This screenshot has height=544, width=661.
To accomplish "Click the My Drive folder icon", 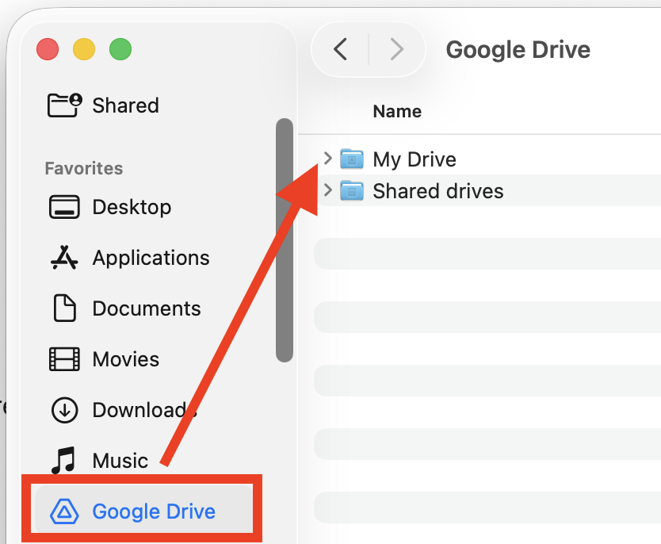I will pyautogui.click(x=351, y=159).
